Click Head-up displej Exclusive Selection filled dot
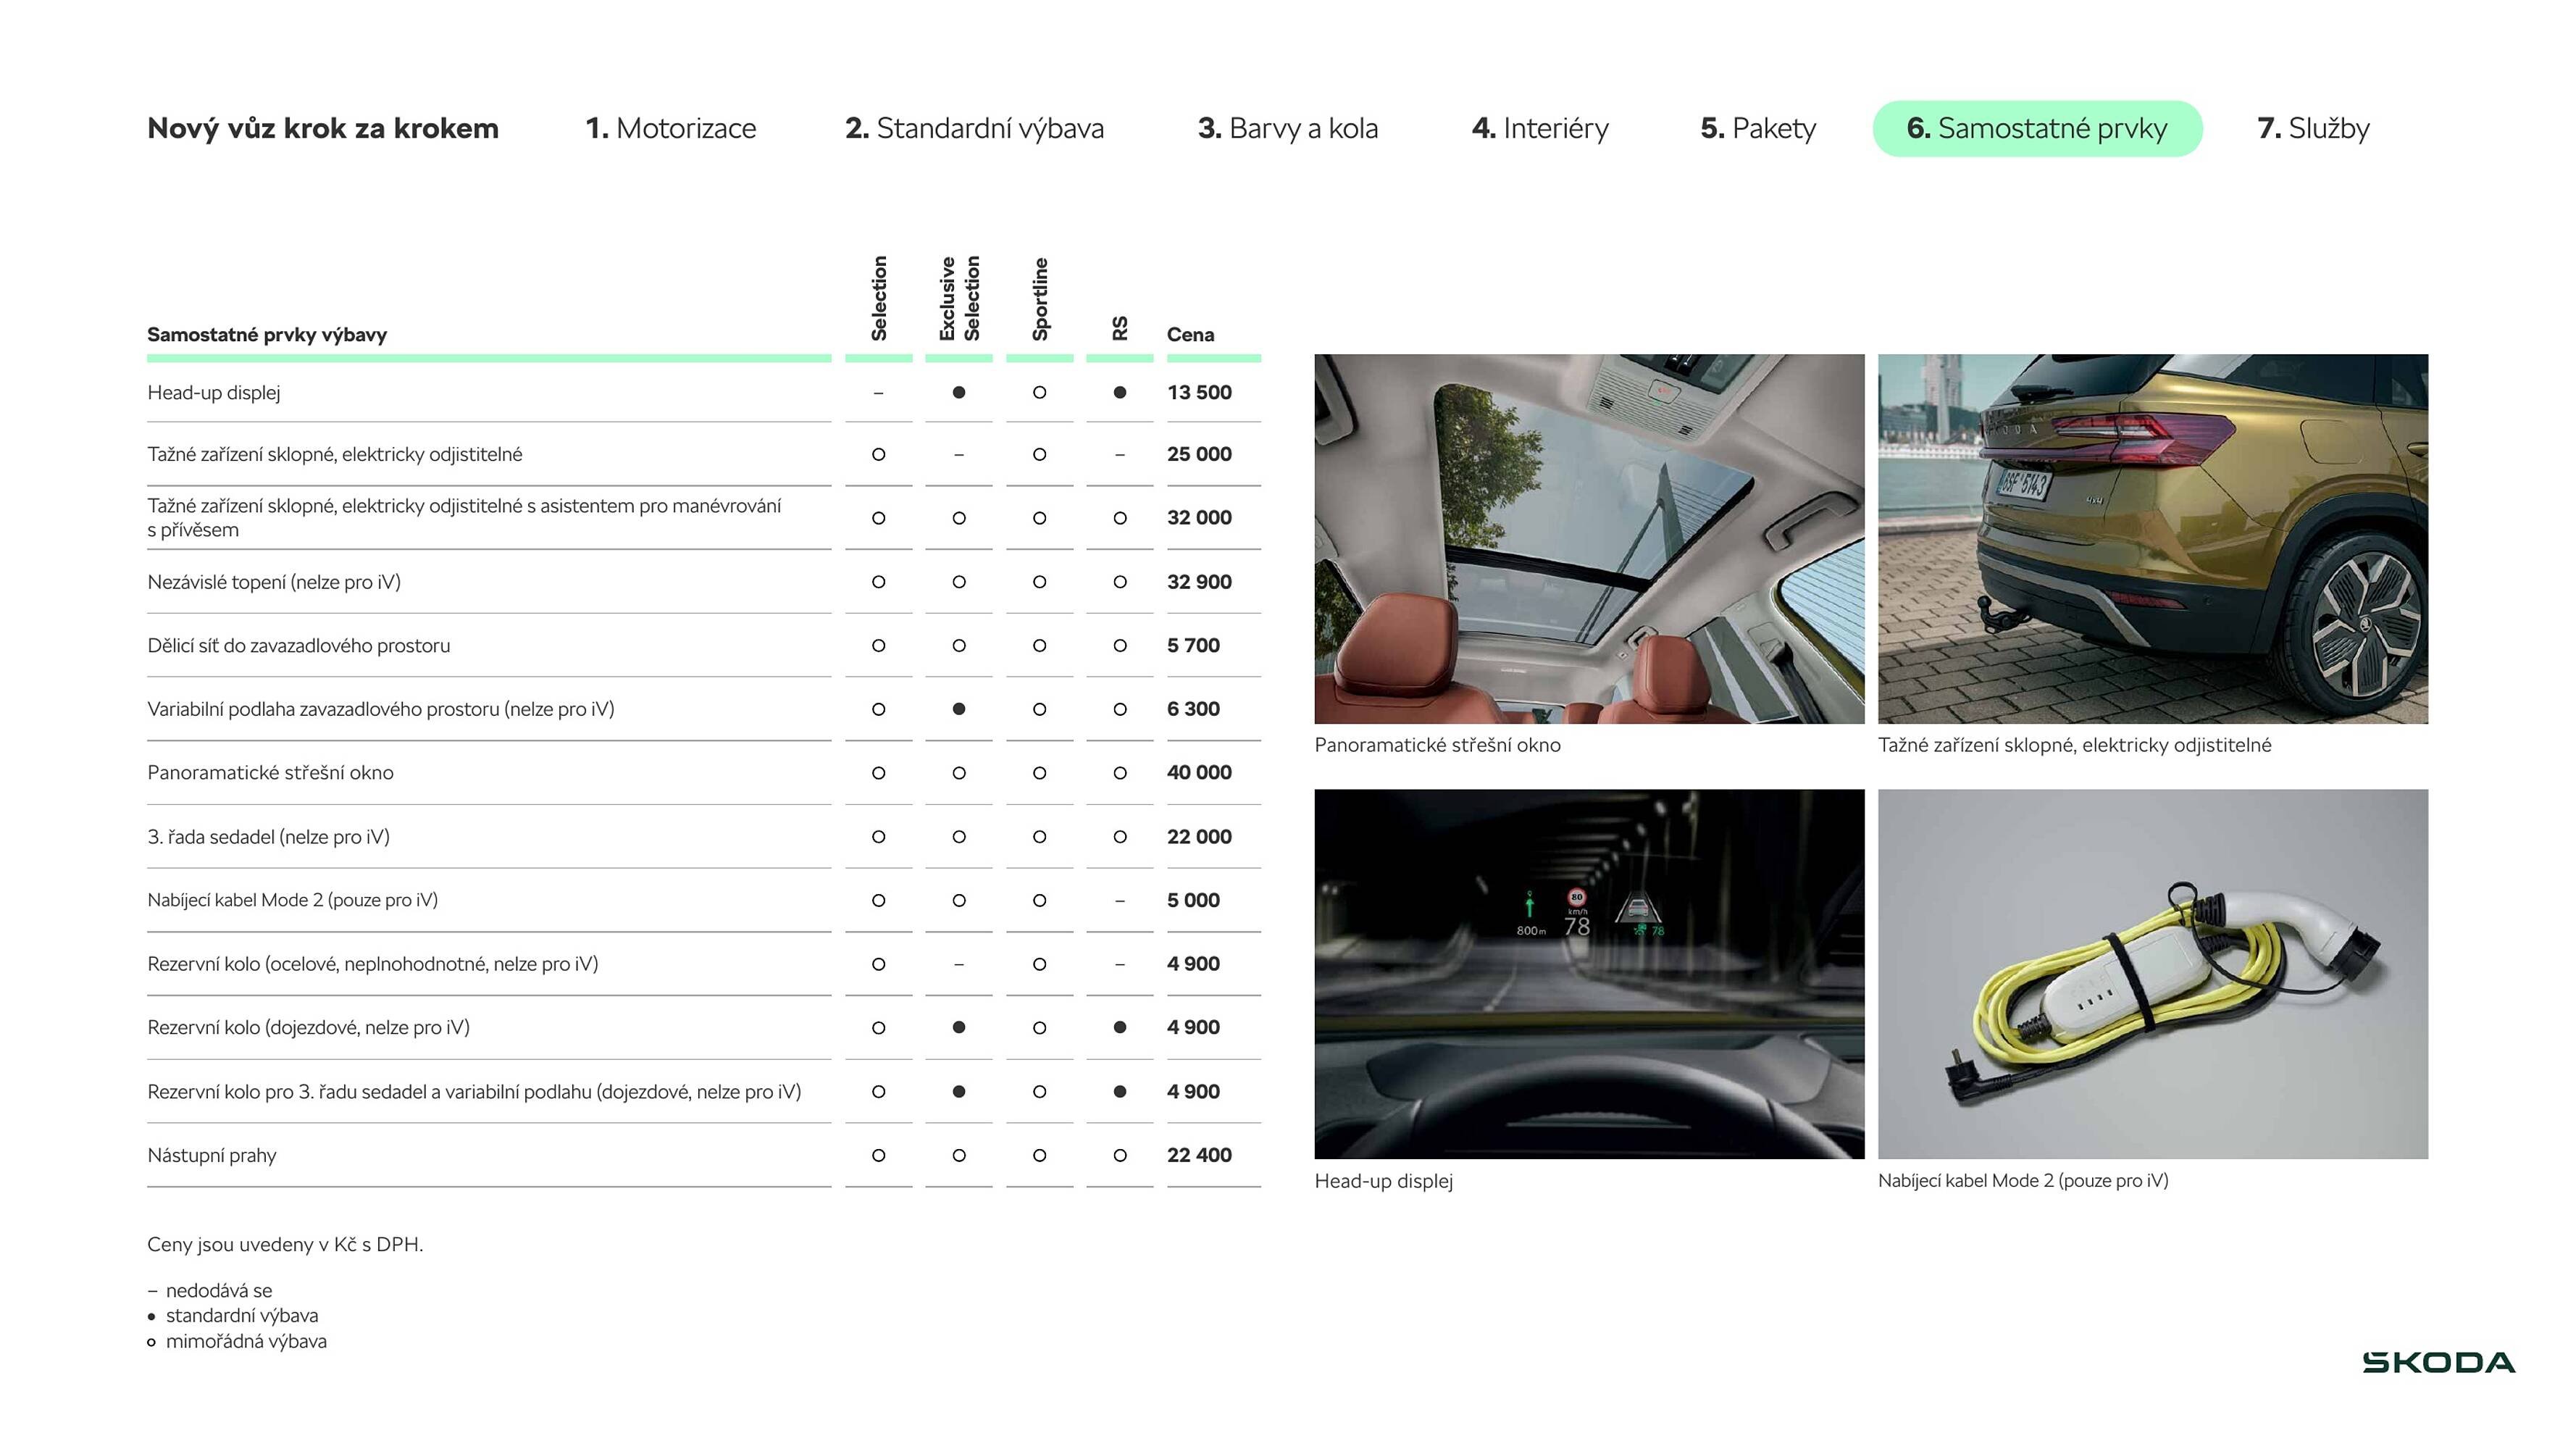This screenshot has width=2576, height=1449. click(x=958, y=392)
